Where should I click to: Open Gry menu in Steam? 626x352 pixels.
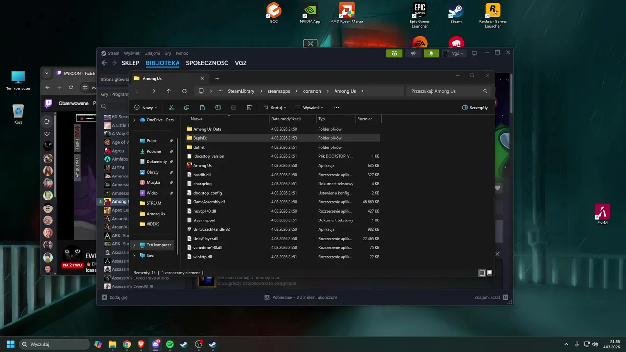tap(168, 53)
